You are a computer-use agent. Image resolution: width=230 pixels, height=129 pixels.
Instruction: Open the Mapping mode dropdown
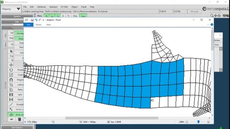click(x=11, y=9)
